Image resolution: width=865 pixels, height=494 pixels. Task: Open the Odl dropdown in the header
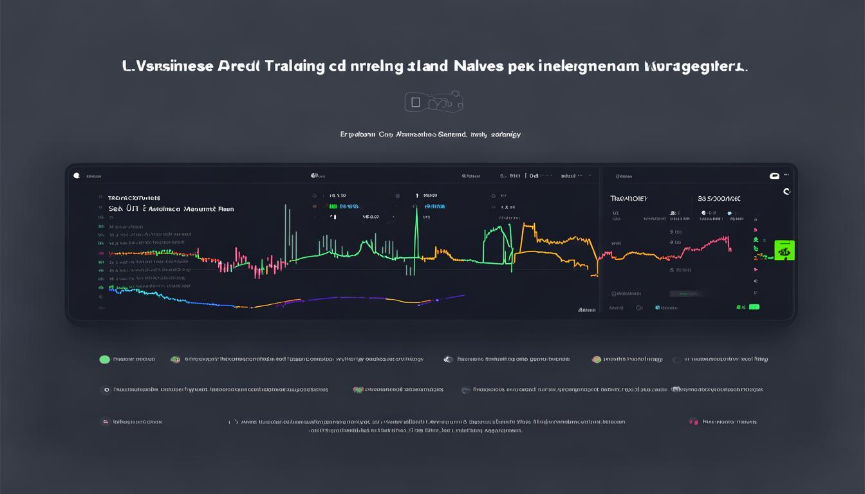click(533, 176)
